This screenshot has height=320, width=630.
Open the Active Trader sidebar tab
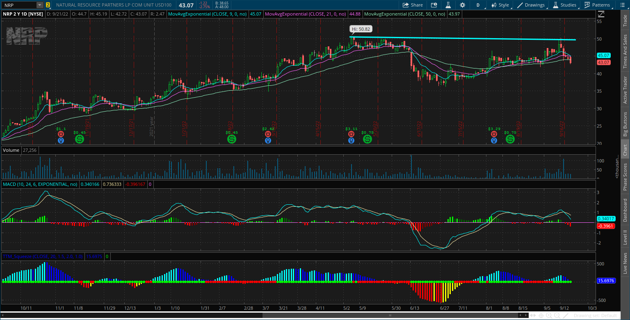[x=625, y=89]
